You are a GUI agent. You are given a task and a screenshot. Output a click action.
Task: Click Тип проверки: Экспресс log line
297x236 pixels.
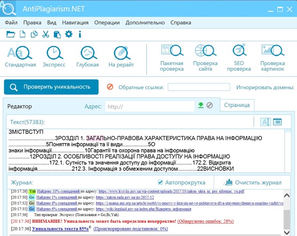pos(76,215)
